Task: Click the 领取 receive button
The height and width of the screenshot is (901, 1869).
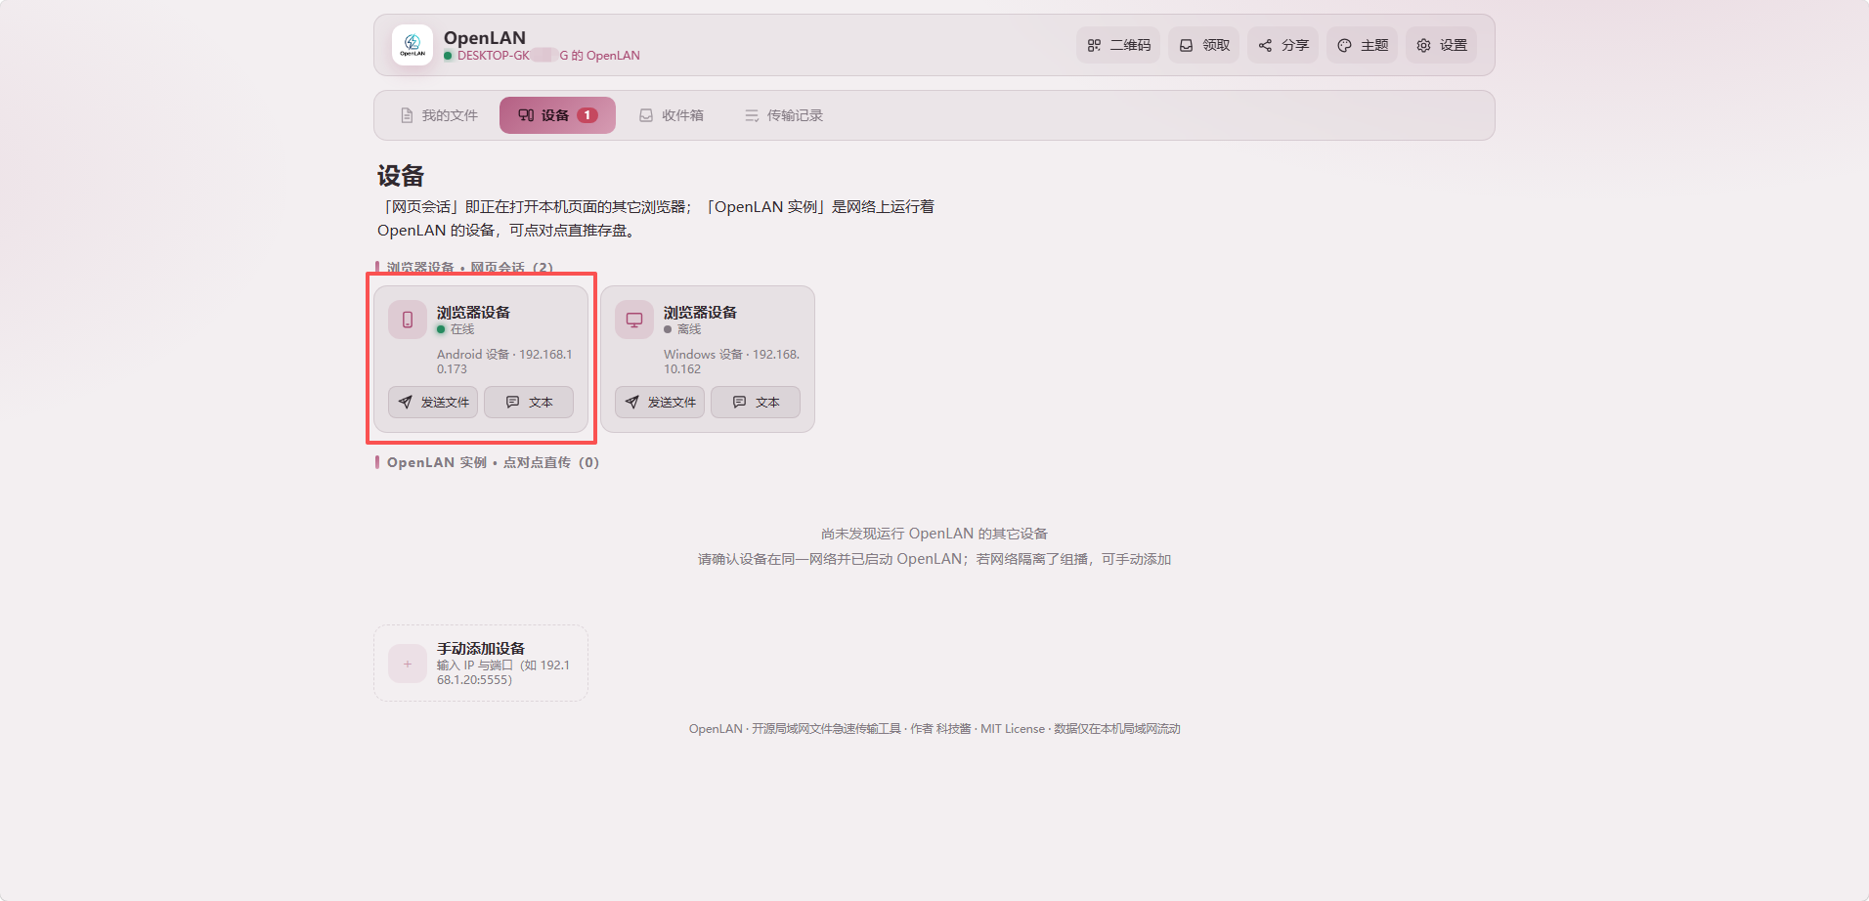Action: pyautogui.click(x=1204, y=45)
